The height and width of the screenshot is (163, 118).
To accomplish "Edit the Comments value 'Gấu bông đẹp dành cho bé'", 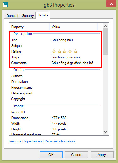I will 72,63.
